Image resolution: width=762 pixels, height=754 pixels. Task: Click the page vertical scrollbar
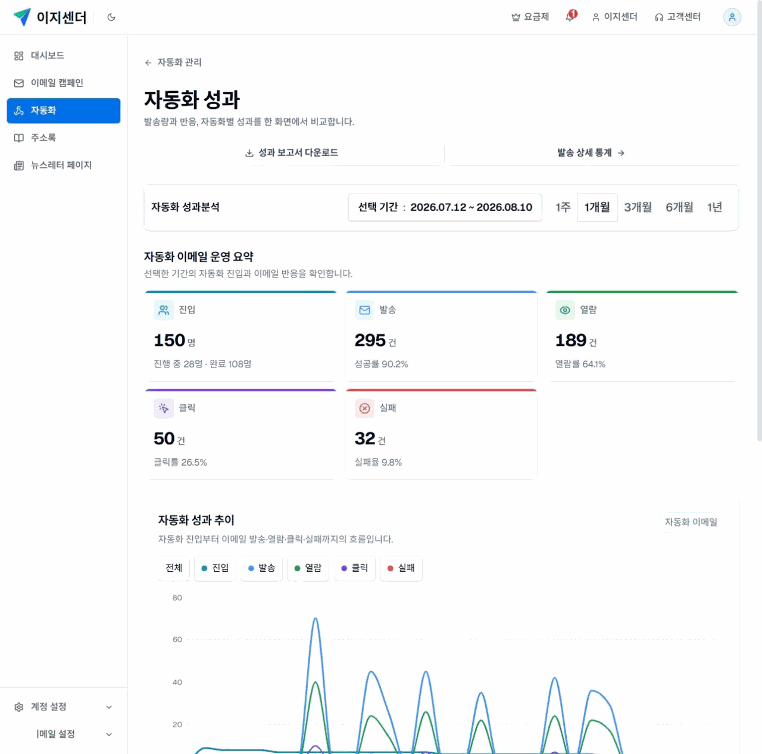click(x=759, y=220)
